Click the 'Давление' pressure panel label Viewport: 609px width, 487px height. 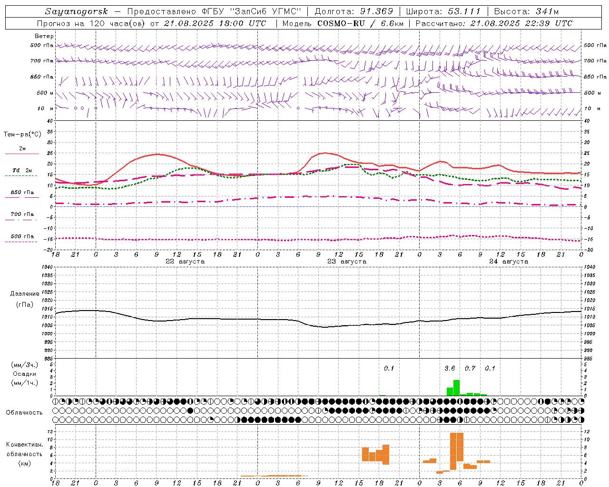[24, 294]
